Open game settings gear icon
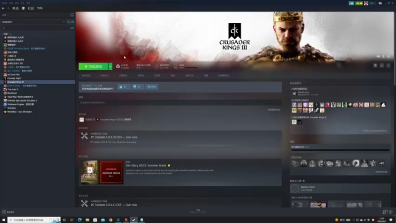Image resolution: width=396 pixels, height=223 pixels. [375, 65]
